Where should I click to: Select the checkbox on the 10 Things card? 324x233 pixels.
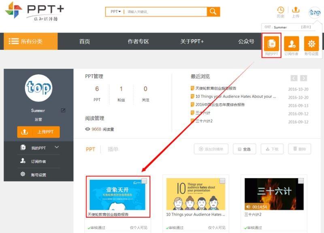click(222, 181)
